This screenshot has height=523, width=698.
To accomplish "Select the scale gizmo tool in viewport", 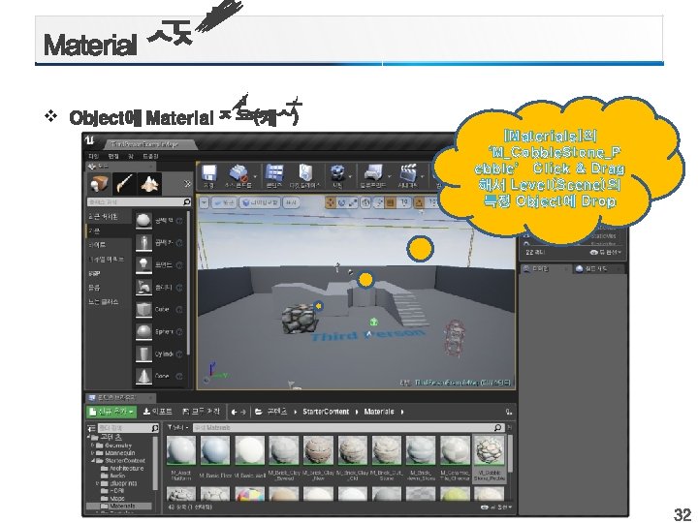I will (x=353, y=202).
